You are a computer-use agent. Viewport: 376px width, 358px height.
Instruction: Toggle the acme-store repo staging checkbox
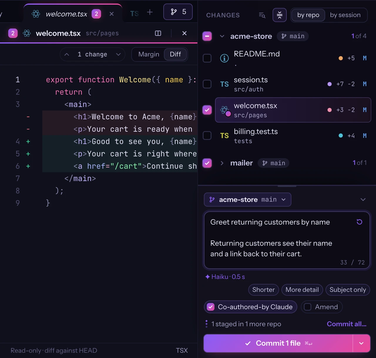(x=207, y=36)
